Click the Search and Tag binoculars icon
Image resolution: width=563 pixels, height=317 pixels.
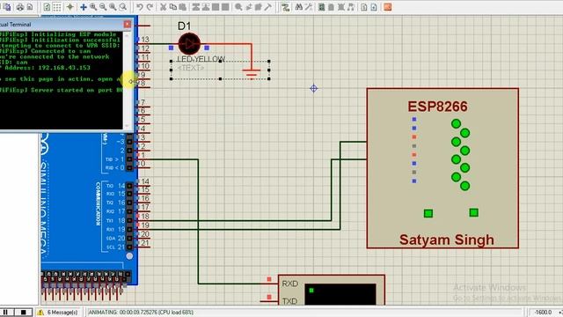[x=298, y=7]
